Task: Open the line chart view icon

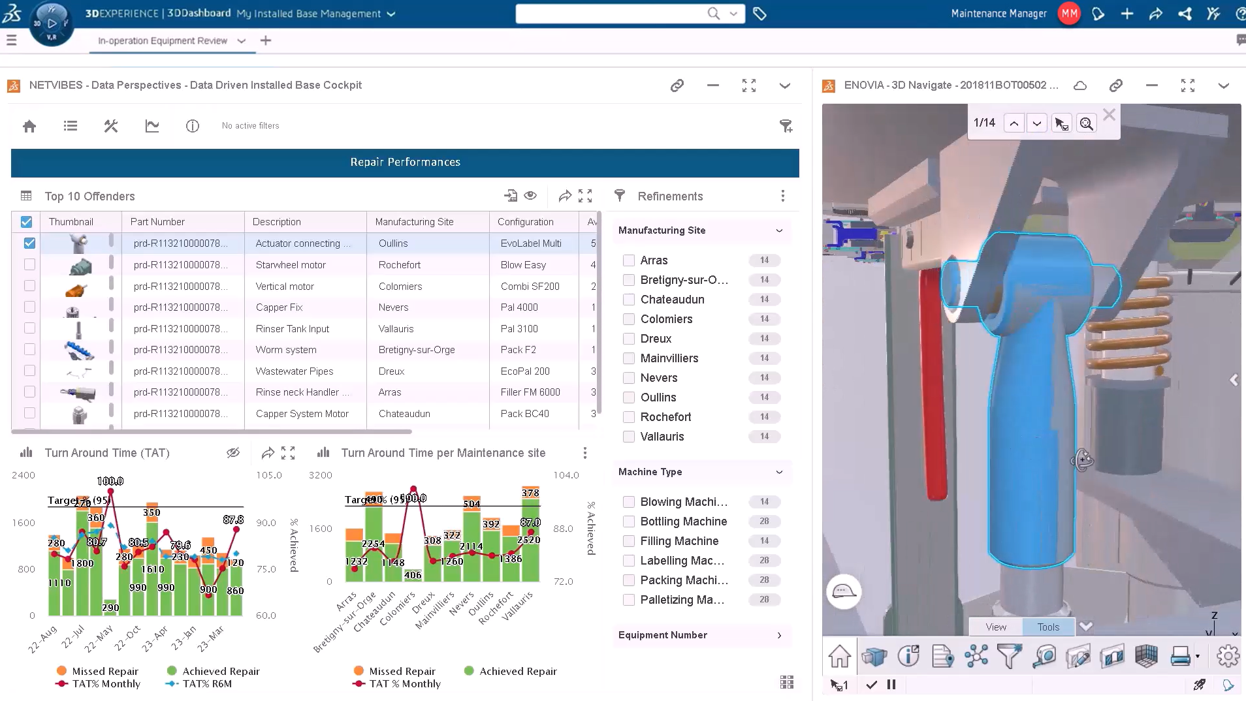Action: (152, 126)
